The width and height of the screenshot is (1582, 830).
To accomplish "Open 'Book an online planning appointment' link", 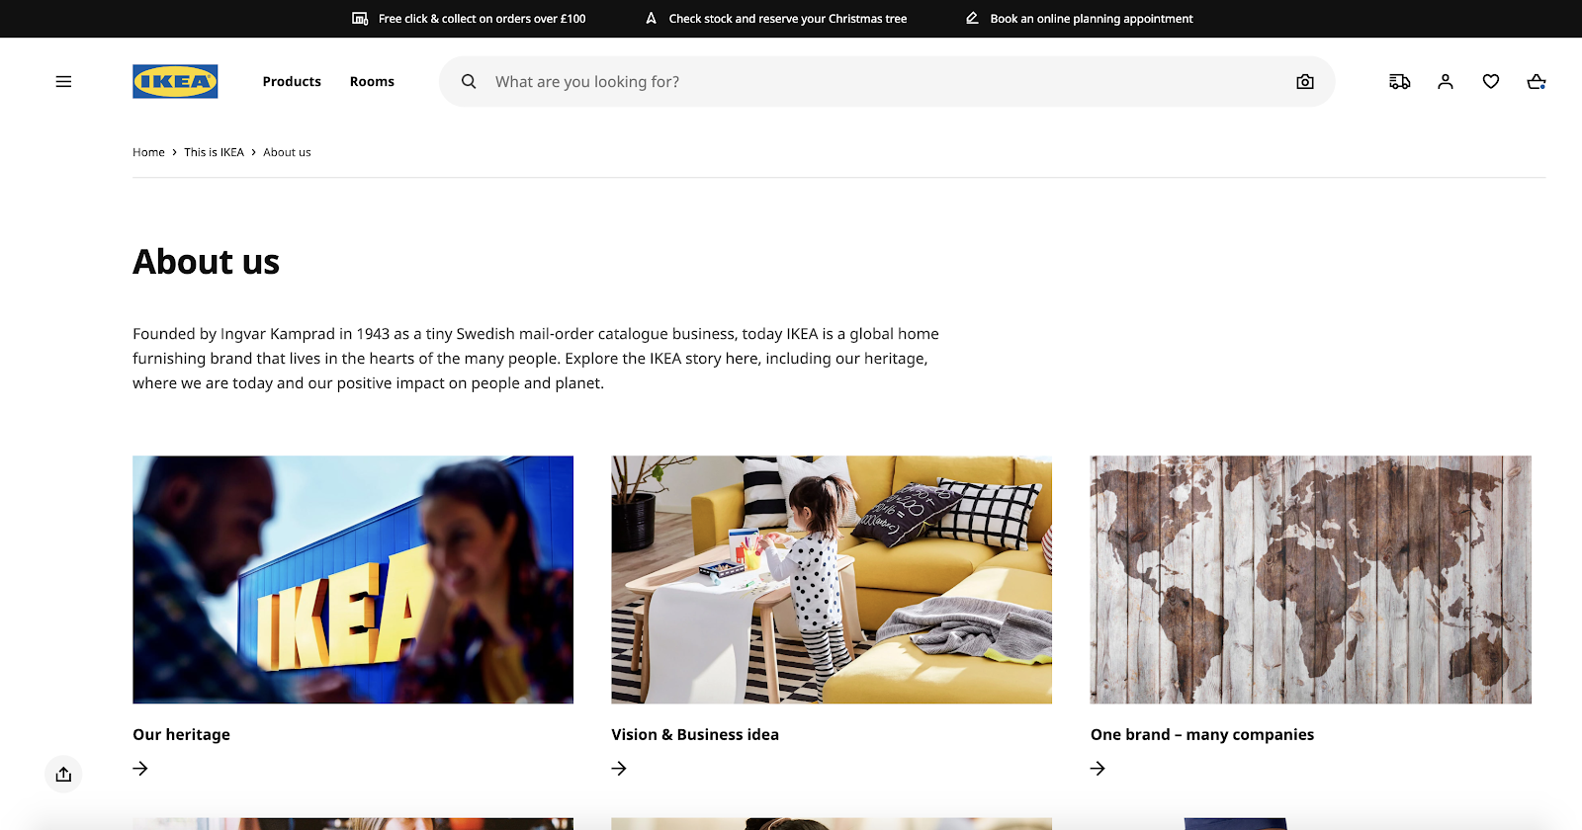I will click(1092, 19).
